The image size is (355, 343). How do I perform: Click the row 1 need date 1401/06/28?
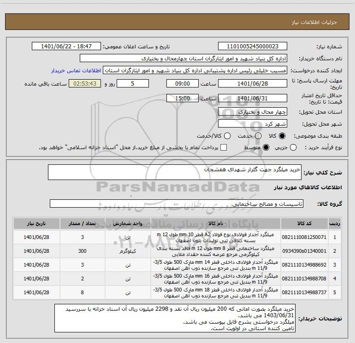[36, 237]
